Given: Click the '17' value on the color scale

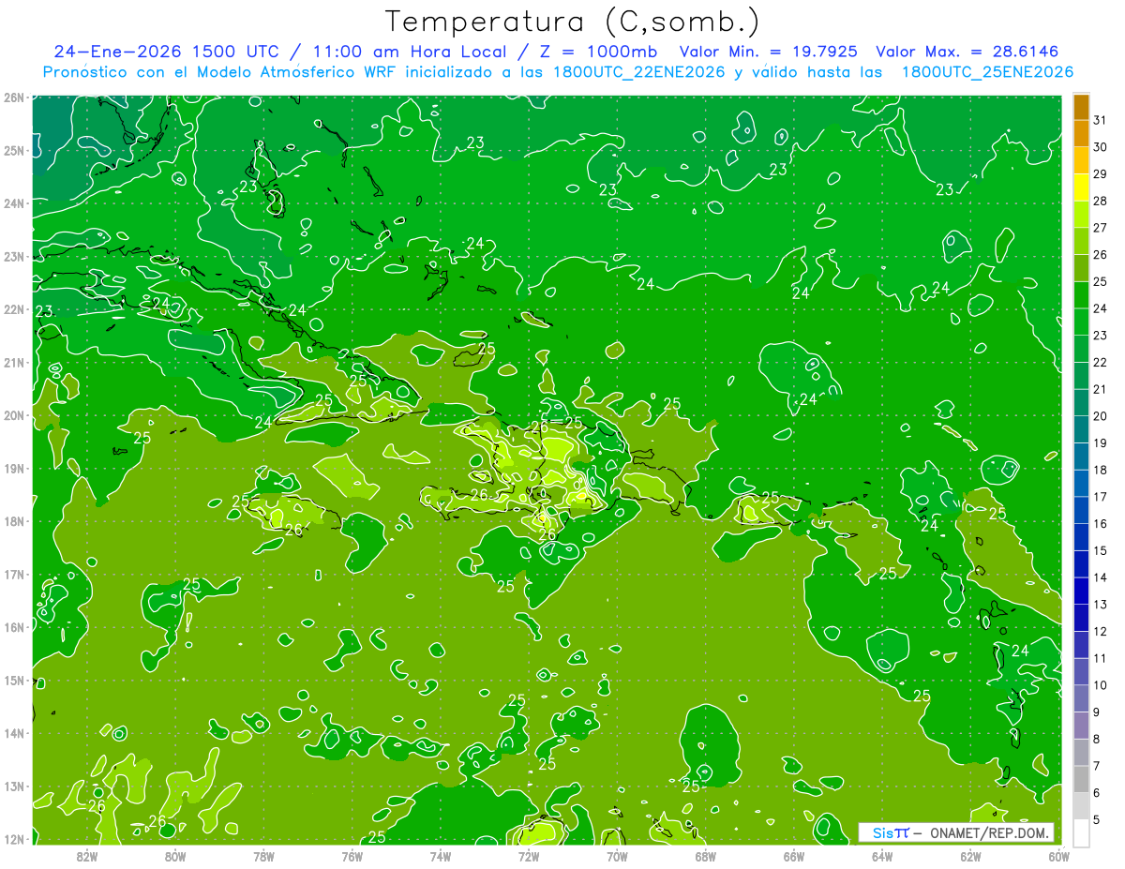Looking at the screenshot, I should point(1100,497).
